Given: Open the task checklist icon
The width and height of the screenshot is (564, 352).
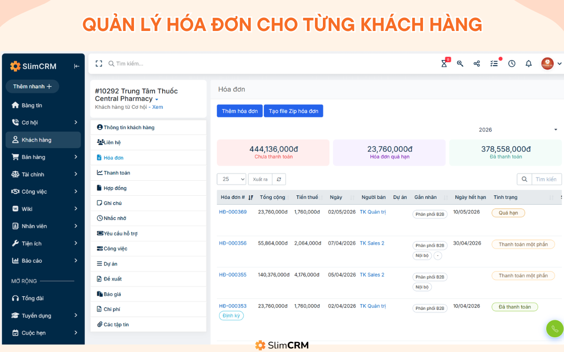Looking at the screenshot, I should [494, 63].
